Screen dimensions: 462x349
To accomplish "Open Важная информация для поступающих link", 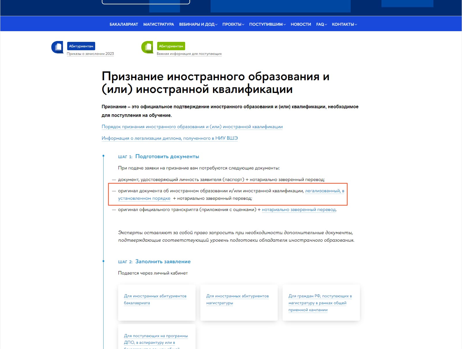I will coord(189,54).
